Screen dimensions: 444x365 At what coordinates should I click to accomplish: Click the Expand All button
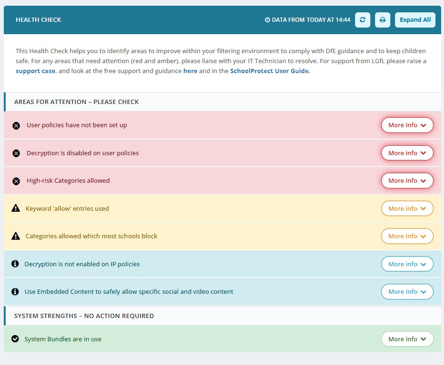(x=415, y=20)
